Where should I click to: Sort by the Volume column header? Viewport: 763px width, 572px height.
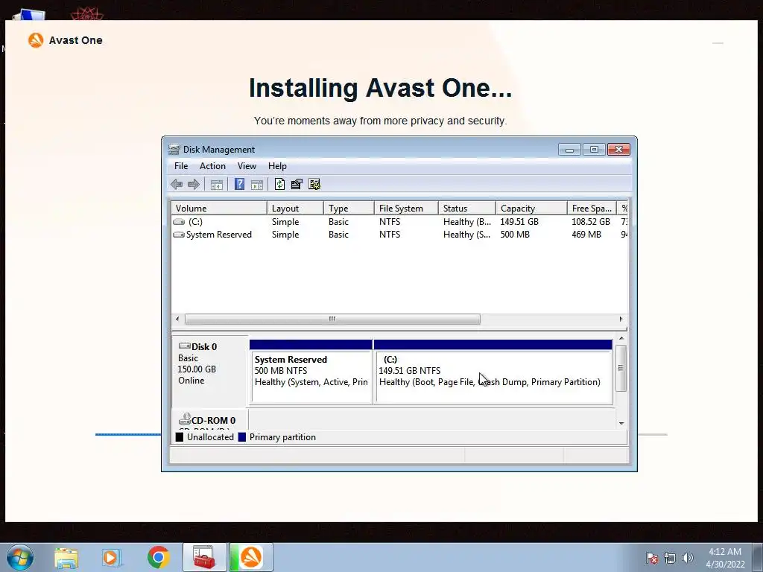tap(219, 209)
